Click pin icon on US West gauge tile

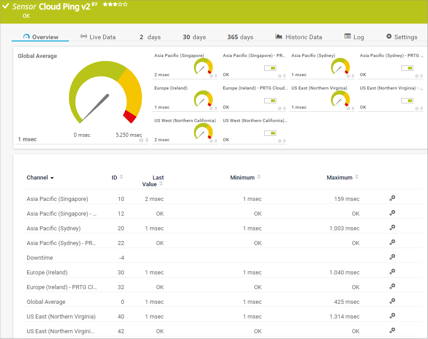pos(216,141)
